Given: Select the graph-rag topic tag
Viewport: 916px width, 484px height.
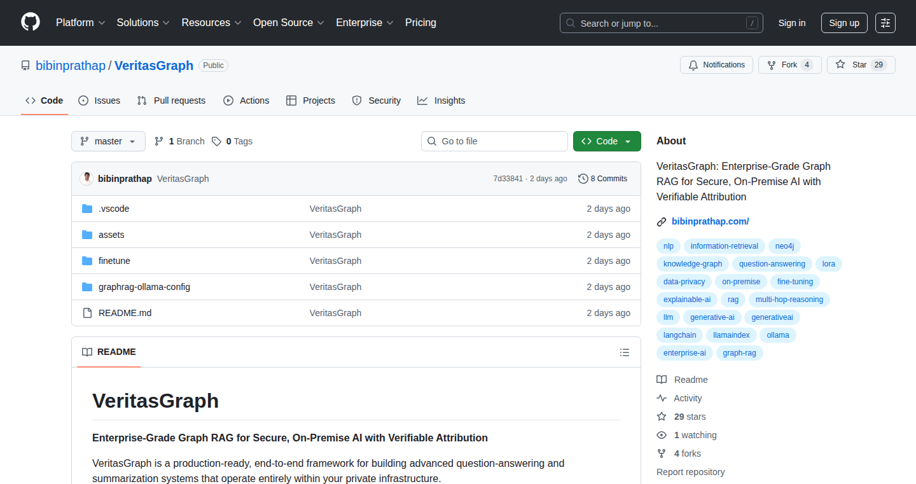Looking at the screenshot, I should tap(739, 353).
